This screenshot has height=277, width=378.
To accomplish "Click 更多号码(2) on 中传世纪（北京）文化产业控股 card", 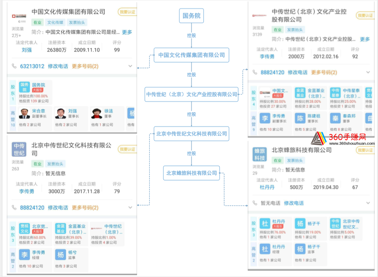I will pyautogui.click(x=324, y=73).
